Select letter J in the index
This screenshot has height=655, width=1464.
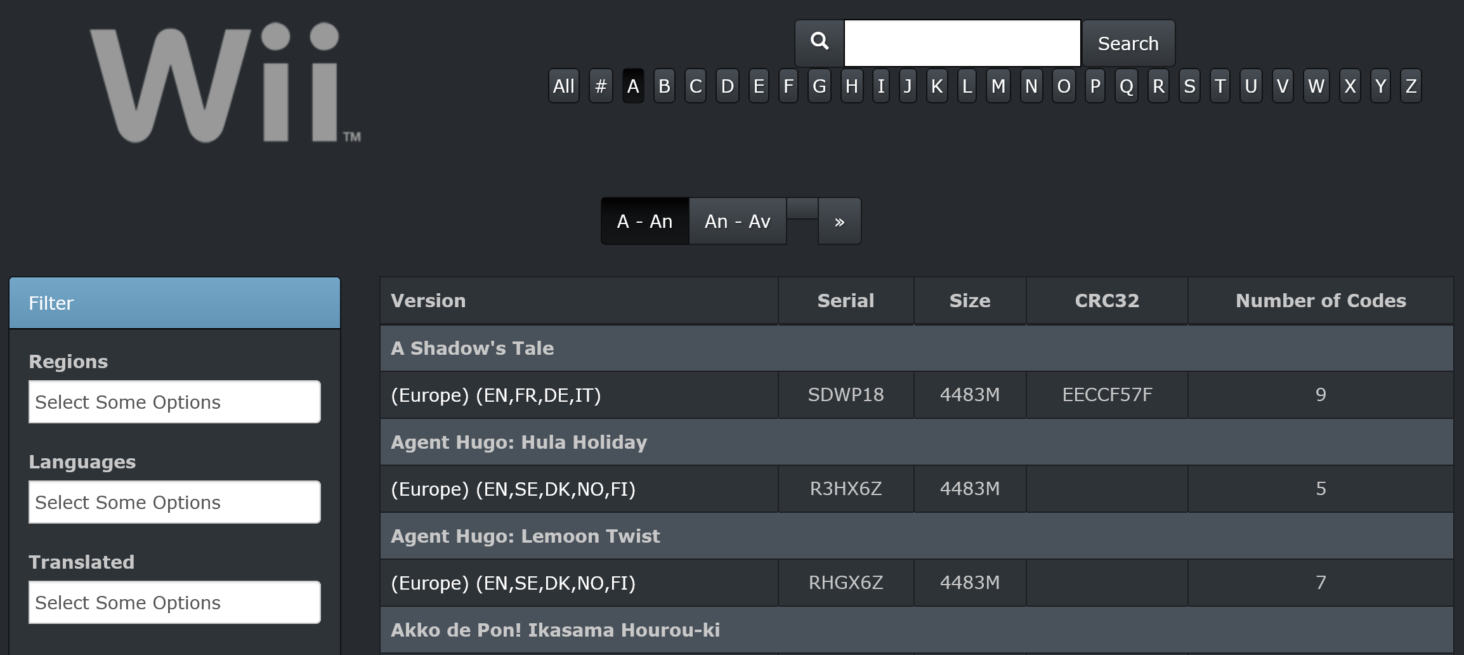(908, 86)
